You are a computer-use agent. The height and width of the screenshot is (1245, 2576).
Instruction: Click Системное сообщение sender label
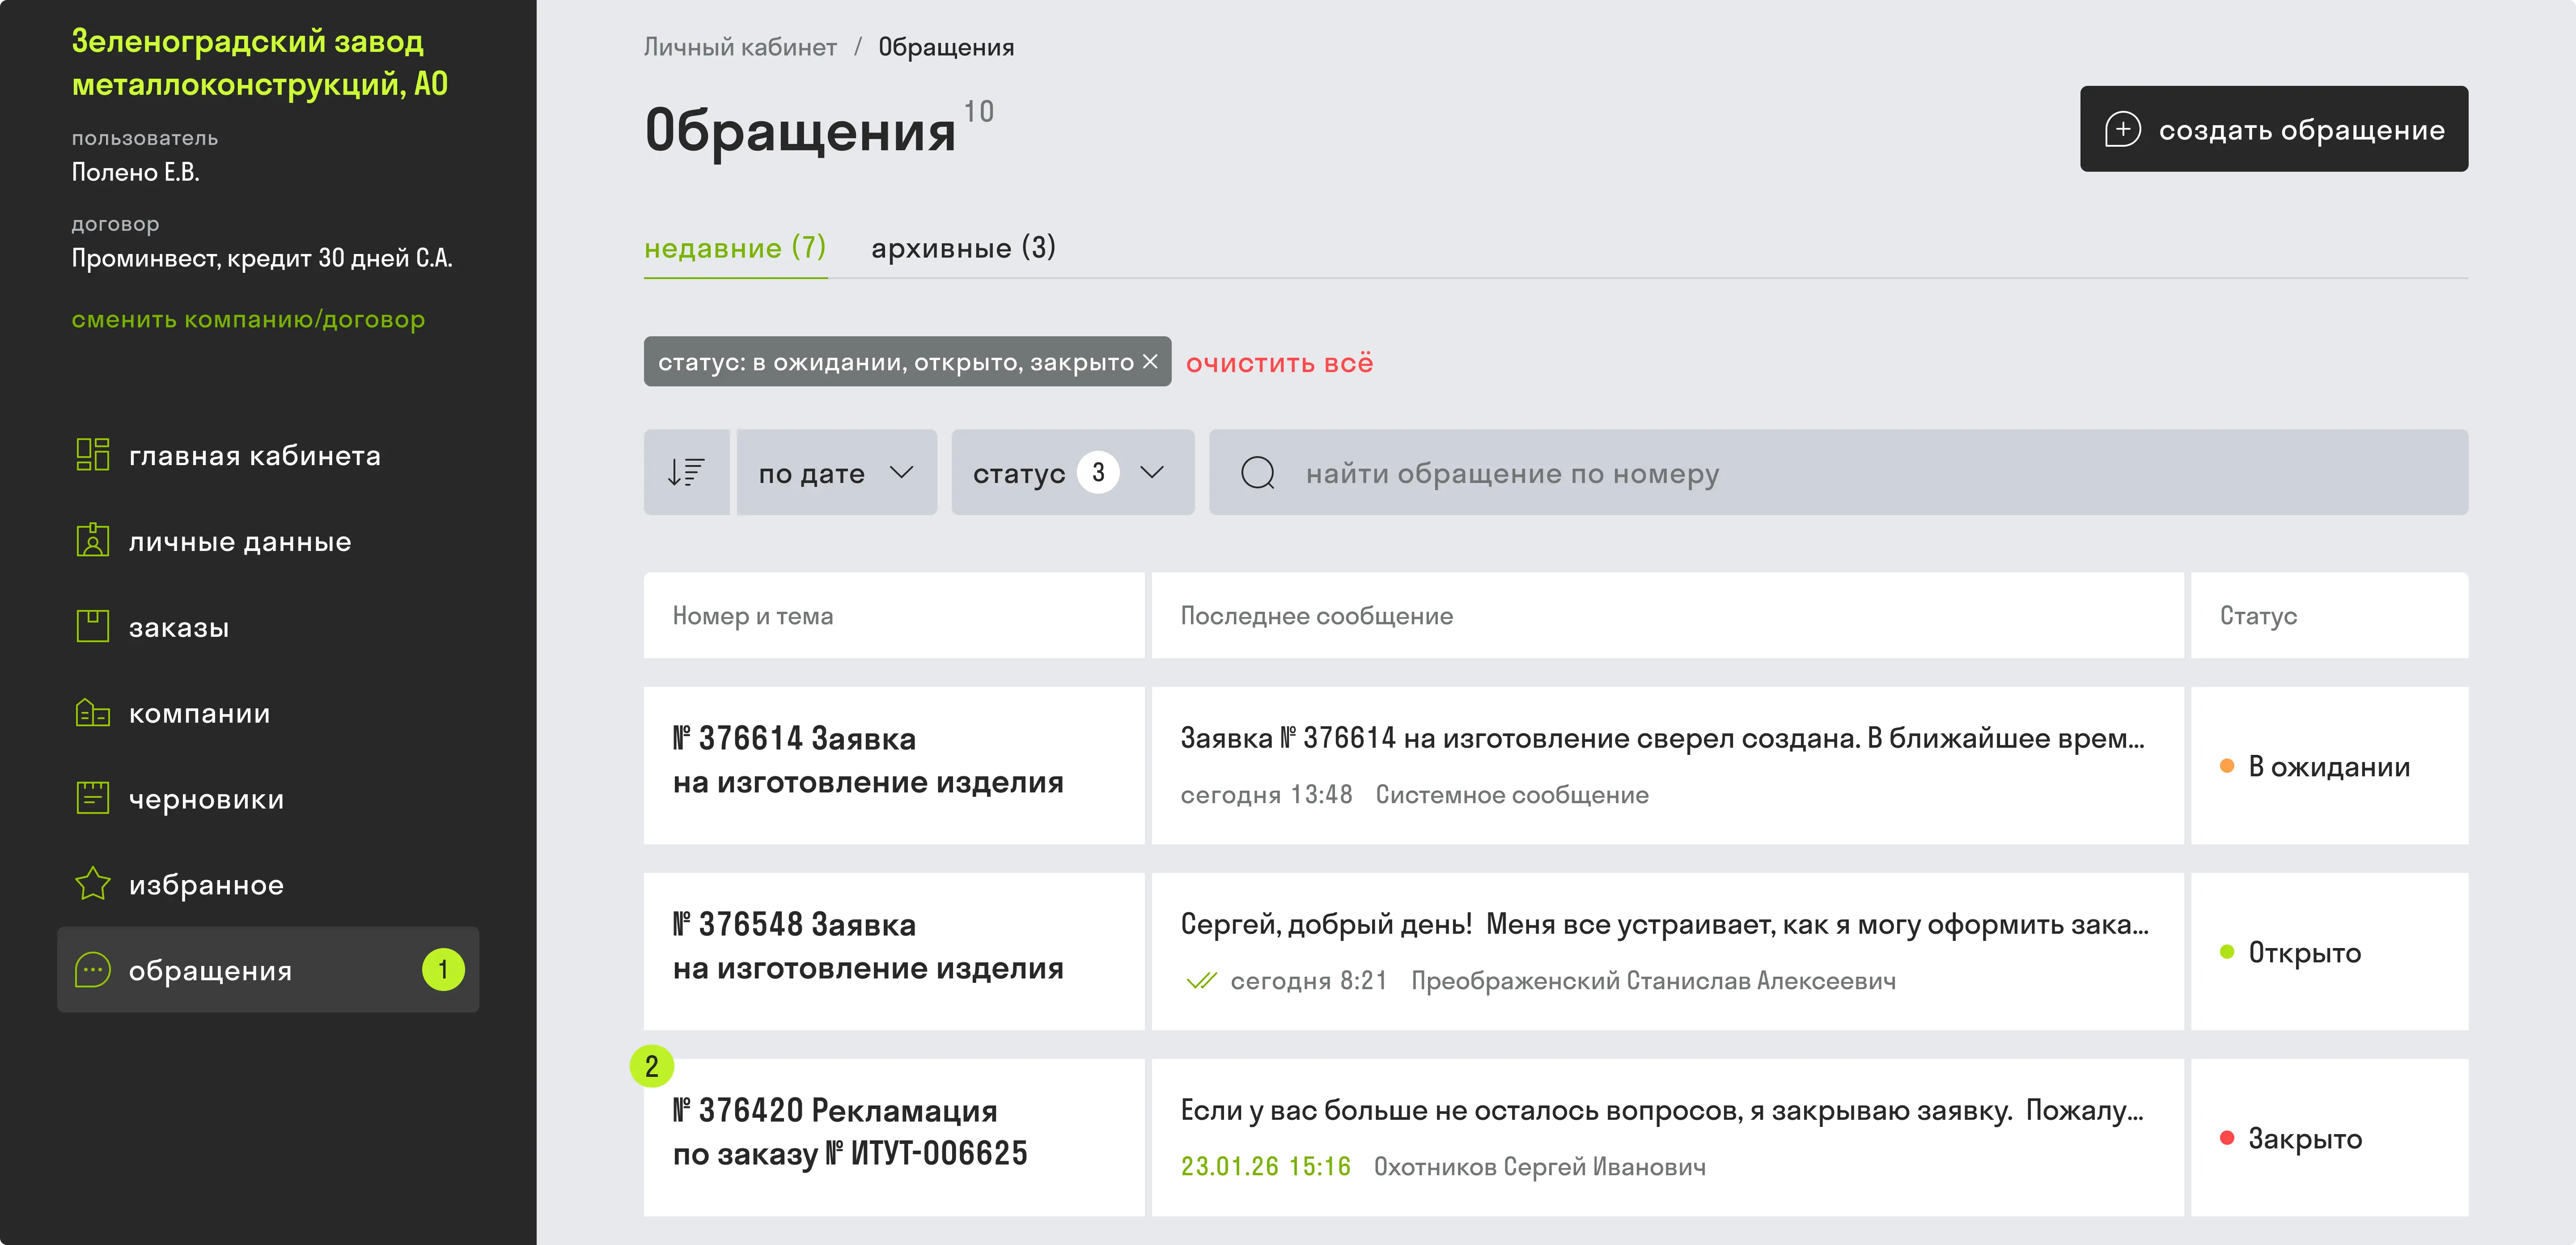pos(1512,795)
